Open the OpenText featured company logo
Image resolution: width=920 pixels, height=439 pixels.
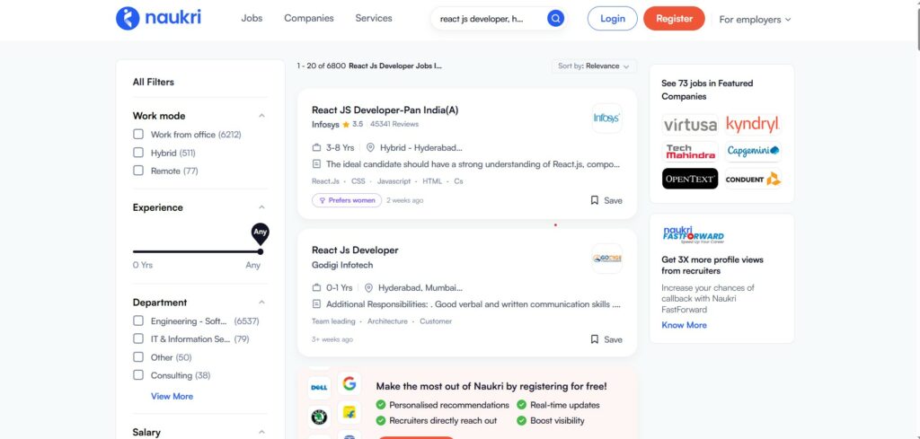tap(690, 179)
